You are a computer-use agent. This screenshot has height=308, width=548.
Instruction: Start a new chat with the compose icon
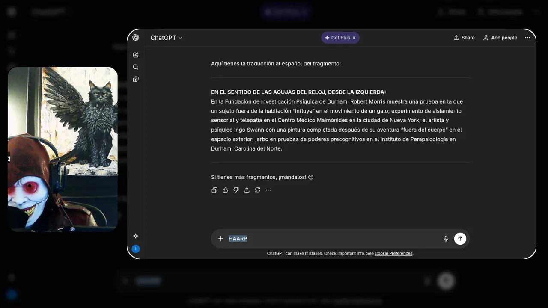click(136, 55)
